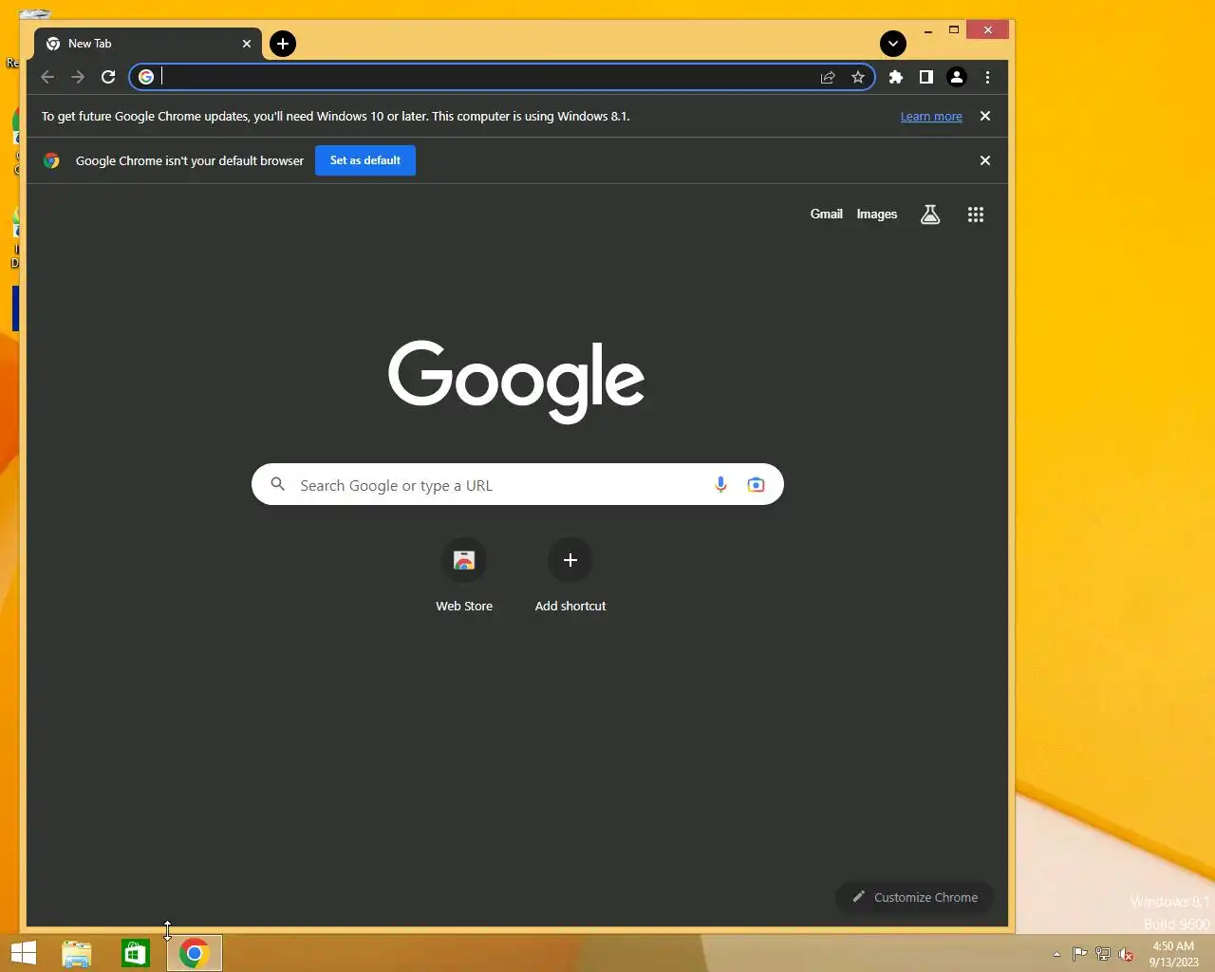Screen dimensions: 1215x972
Task: Open Search Labs flask icon
Action: [x=930, y=215]
